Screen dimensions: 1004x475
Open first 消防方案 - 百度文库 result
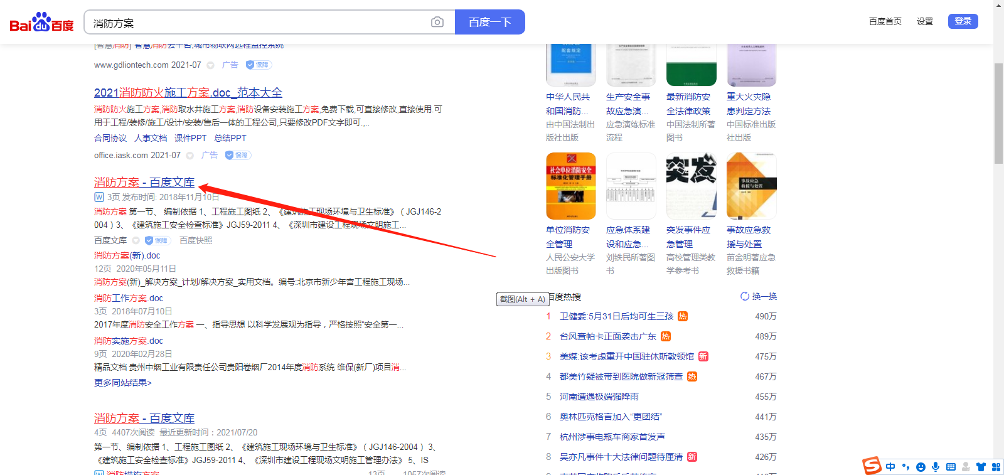[x=144, y=182]
